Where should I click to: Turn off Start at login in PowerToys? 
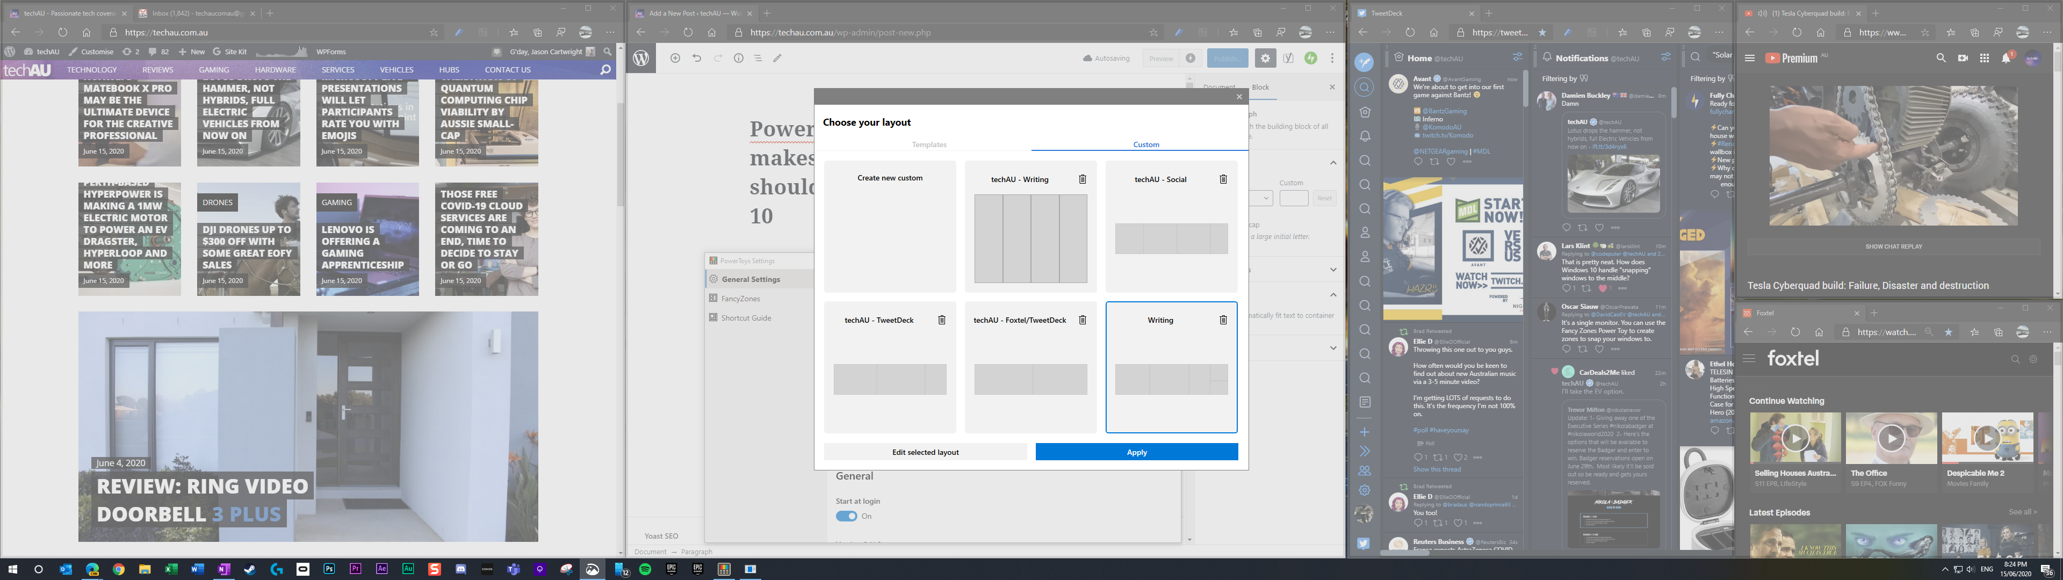tap(847, 516)
